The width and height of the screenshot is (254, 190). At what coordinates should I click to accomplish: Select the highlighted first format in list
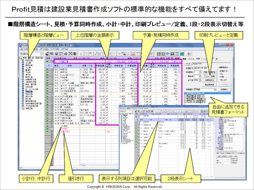coord(207,93)
